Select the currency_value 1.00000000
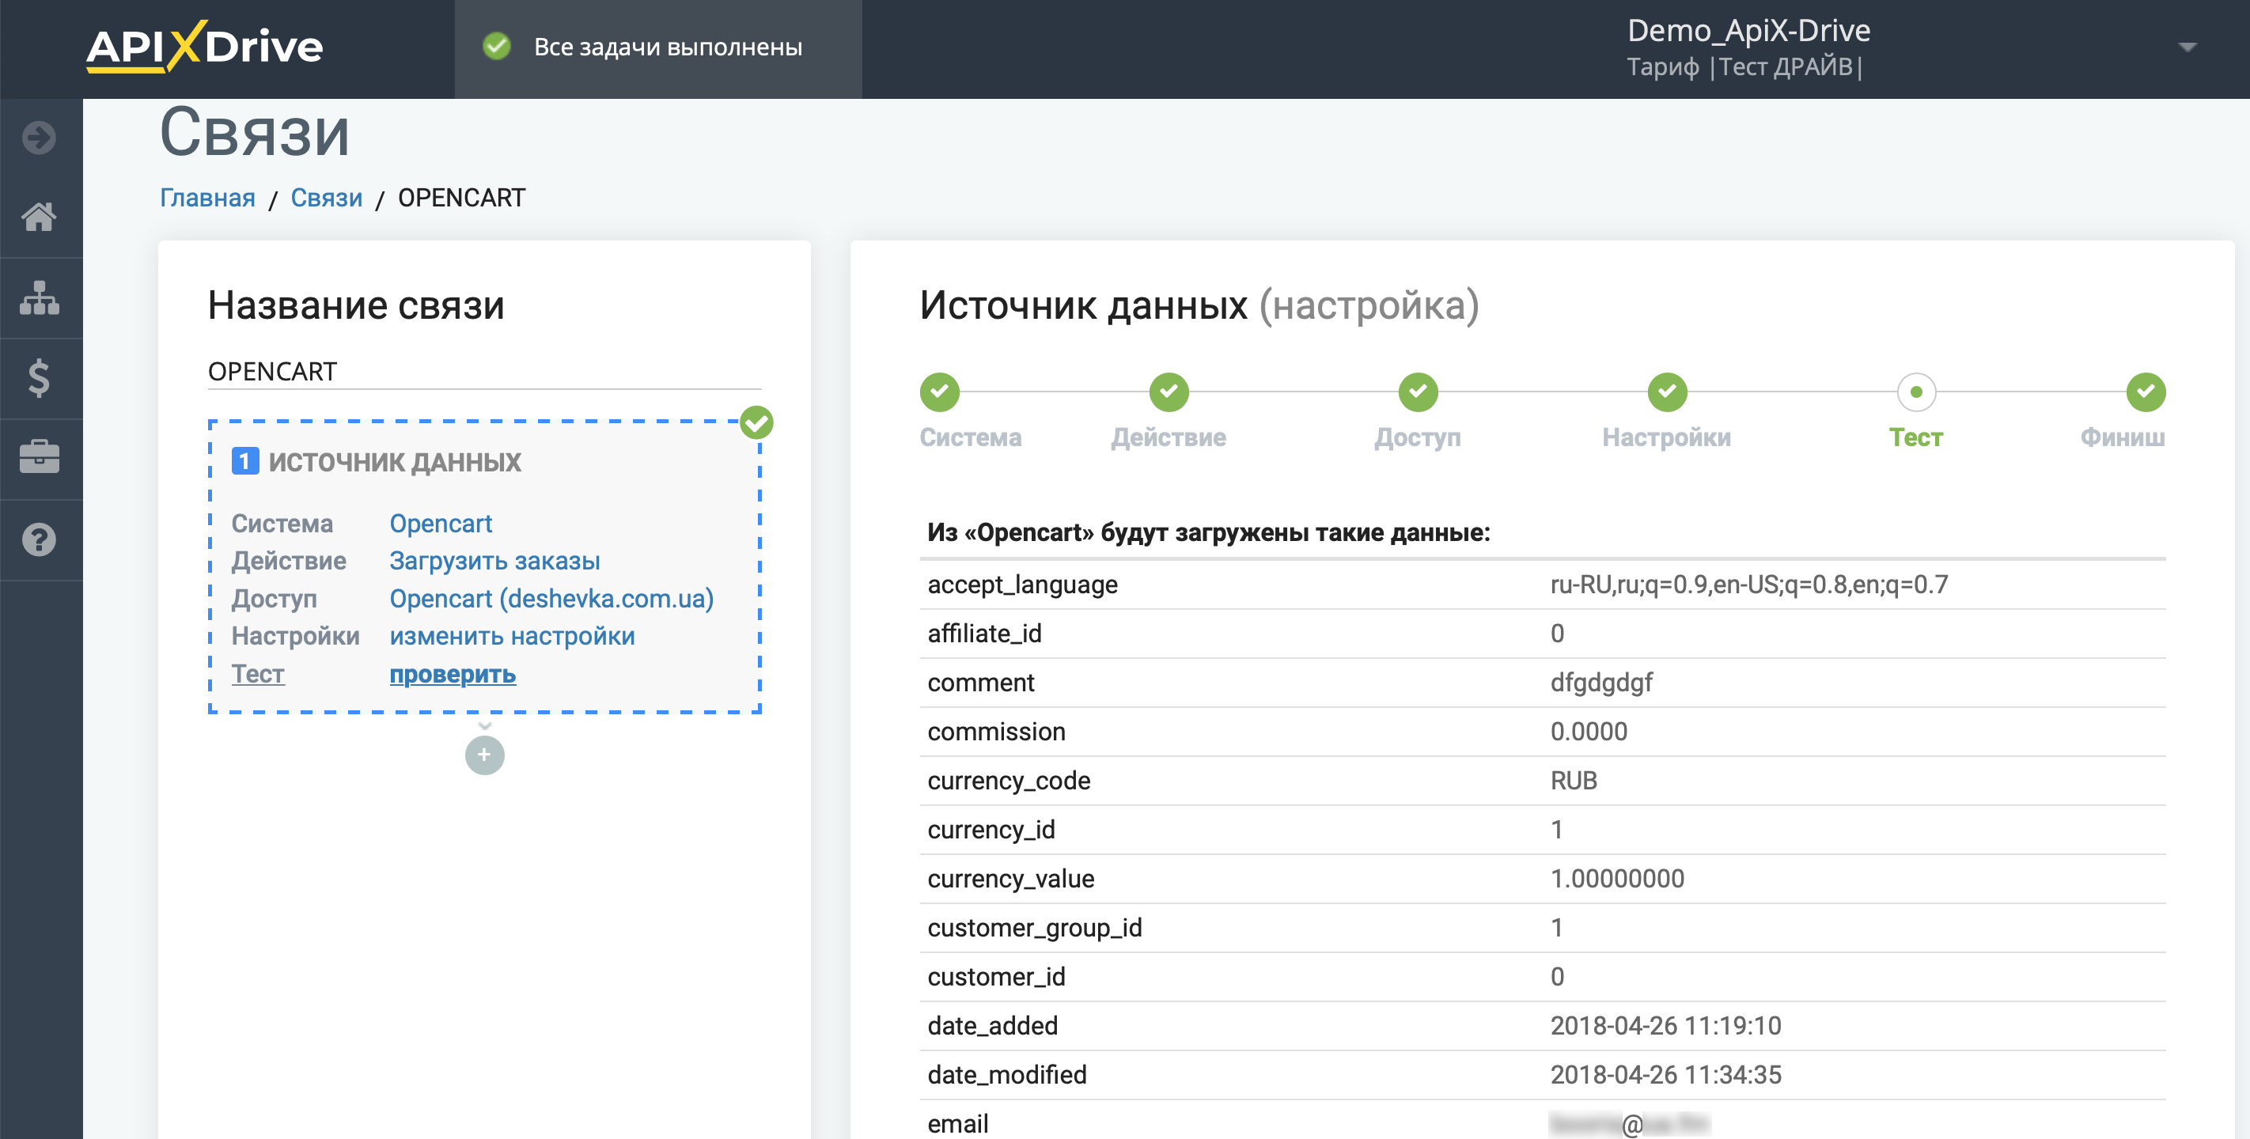Screen dimensions: 2250x1139 point(1618,878)
